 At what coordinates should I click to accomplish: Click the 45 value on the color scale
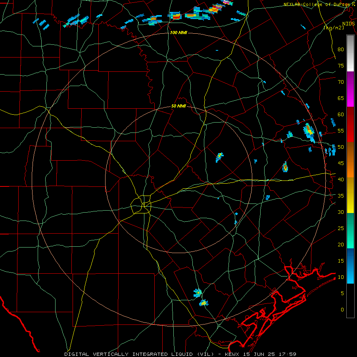click(x=341, y=163)
